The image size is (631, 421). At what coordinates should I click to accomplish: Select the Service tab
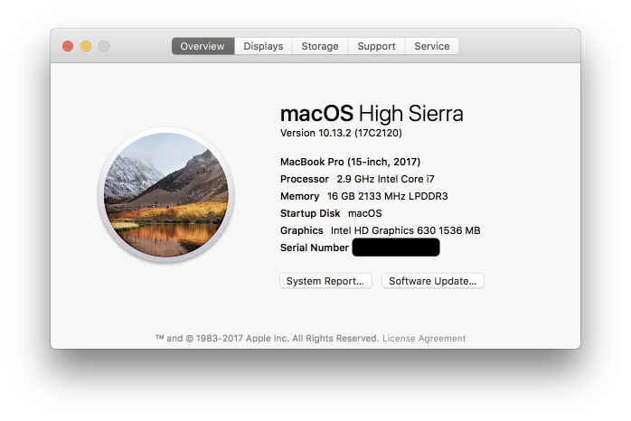tap(432, 46)
